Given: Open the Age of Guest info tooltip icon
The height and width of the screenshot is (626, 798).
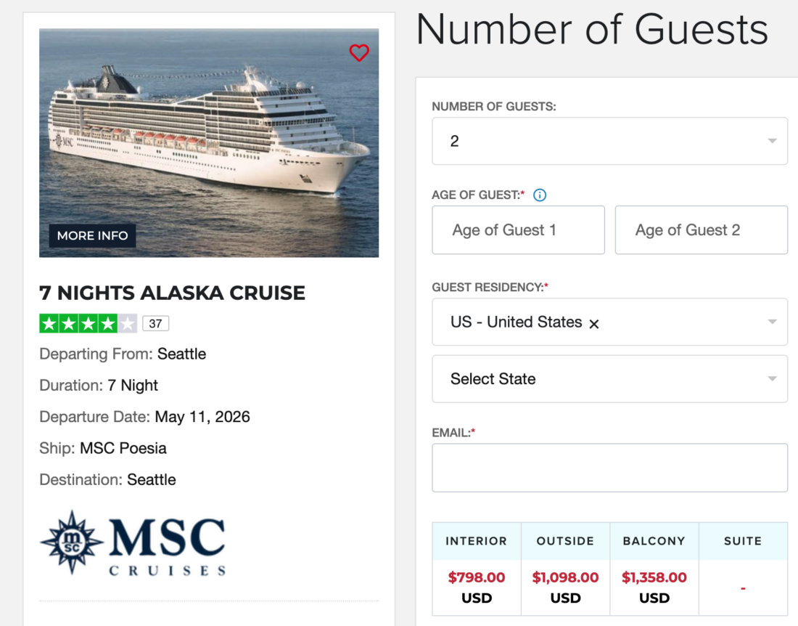Looking at the screenshot, I should coord(539,195).
